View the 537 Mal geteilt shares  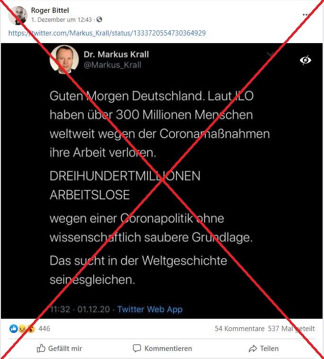291,329
